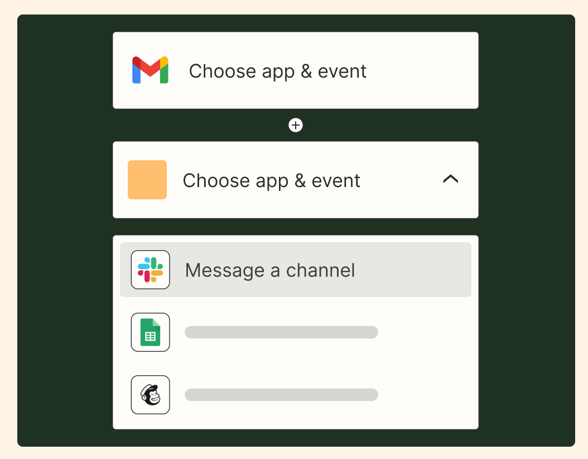The width and height of the screenshot is (588, 459).
Task: Choose the Message a channel option
Action: point(296,270)
